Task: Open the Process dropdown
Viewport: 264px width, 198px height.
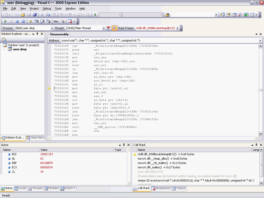Action: point(52,28)
